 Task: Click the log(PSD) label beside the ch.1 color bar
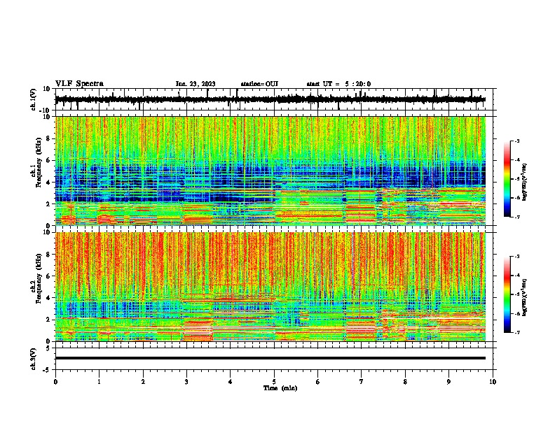pyautogui.click(x=524, y=182)
